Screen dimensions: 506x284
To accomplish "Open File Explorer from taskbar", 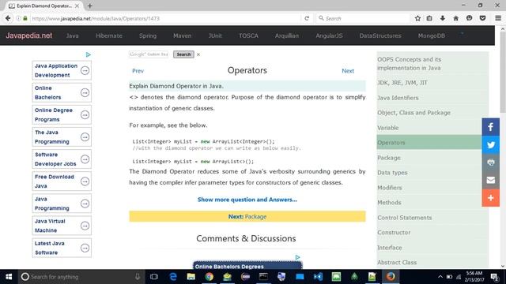I will click(191, 277).
